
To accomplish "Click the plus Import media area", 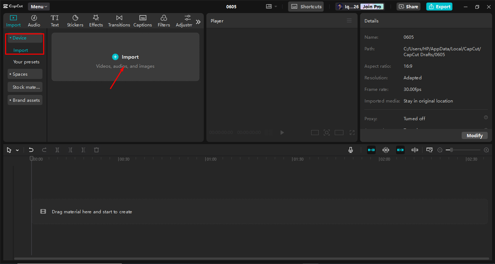I will click(125, 57).
